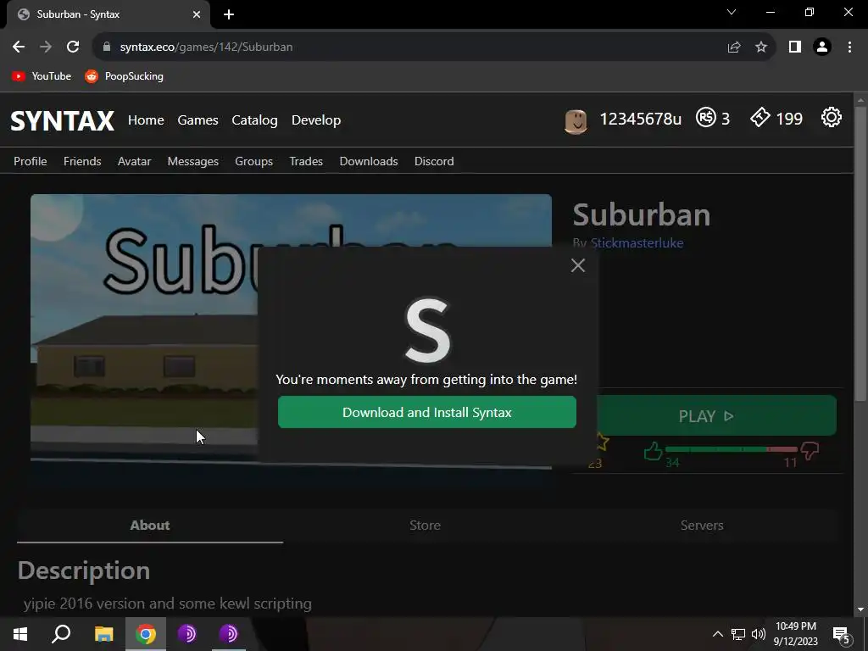Open the settings gear icon
868x651 pixels.
pyautogui.click(x=831, y=117)
